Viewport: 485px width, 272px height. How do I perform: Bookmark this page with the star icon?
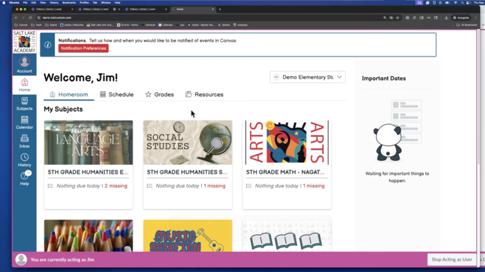(x=398, y=18)
